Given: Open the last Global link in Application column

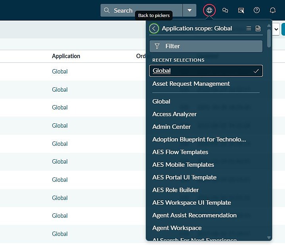Looking at the screenshot, I should point(60,234).
